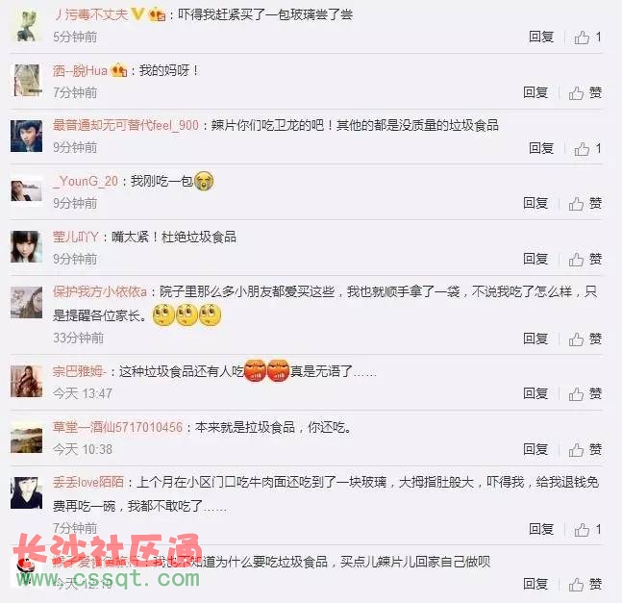Like 保护我方小依依a's 33-minute-old comment

585,339
